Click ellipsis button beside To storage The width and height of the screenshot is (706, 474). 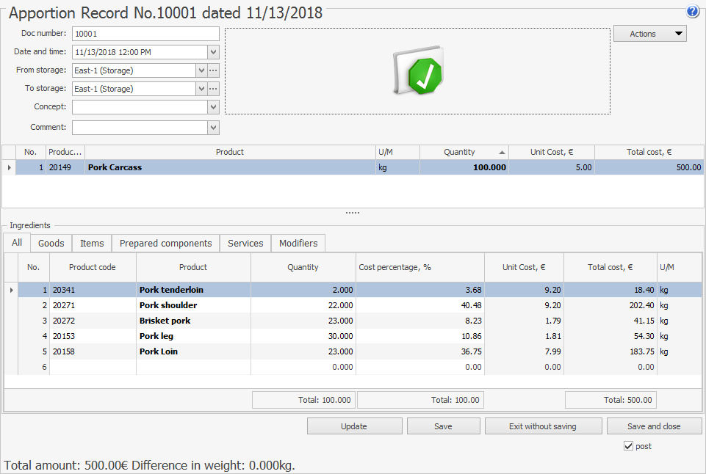click(213, 89)
